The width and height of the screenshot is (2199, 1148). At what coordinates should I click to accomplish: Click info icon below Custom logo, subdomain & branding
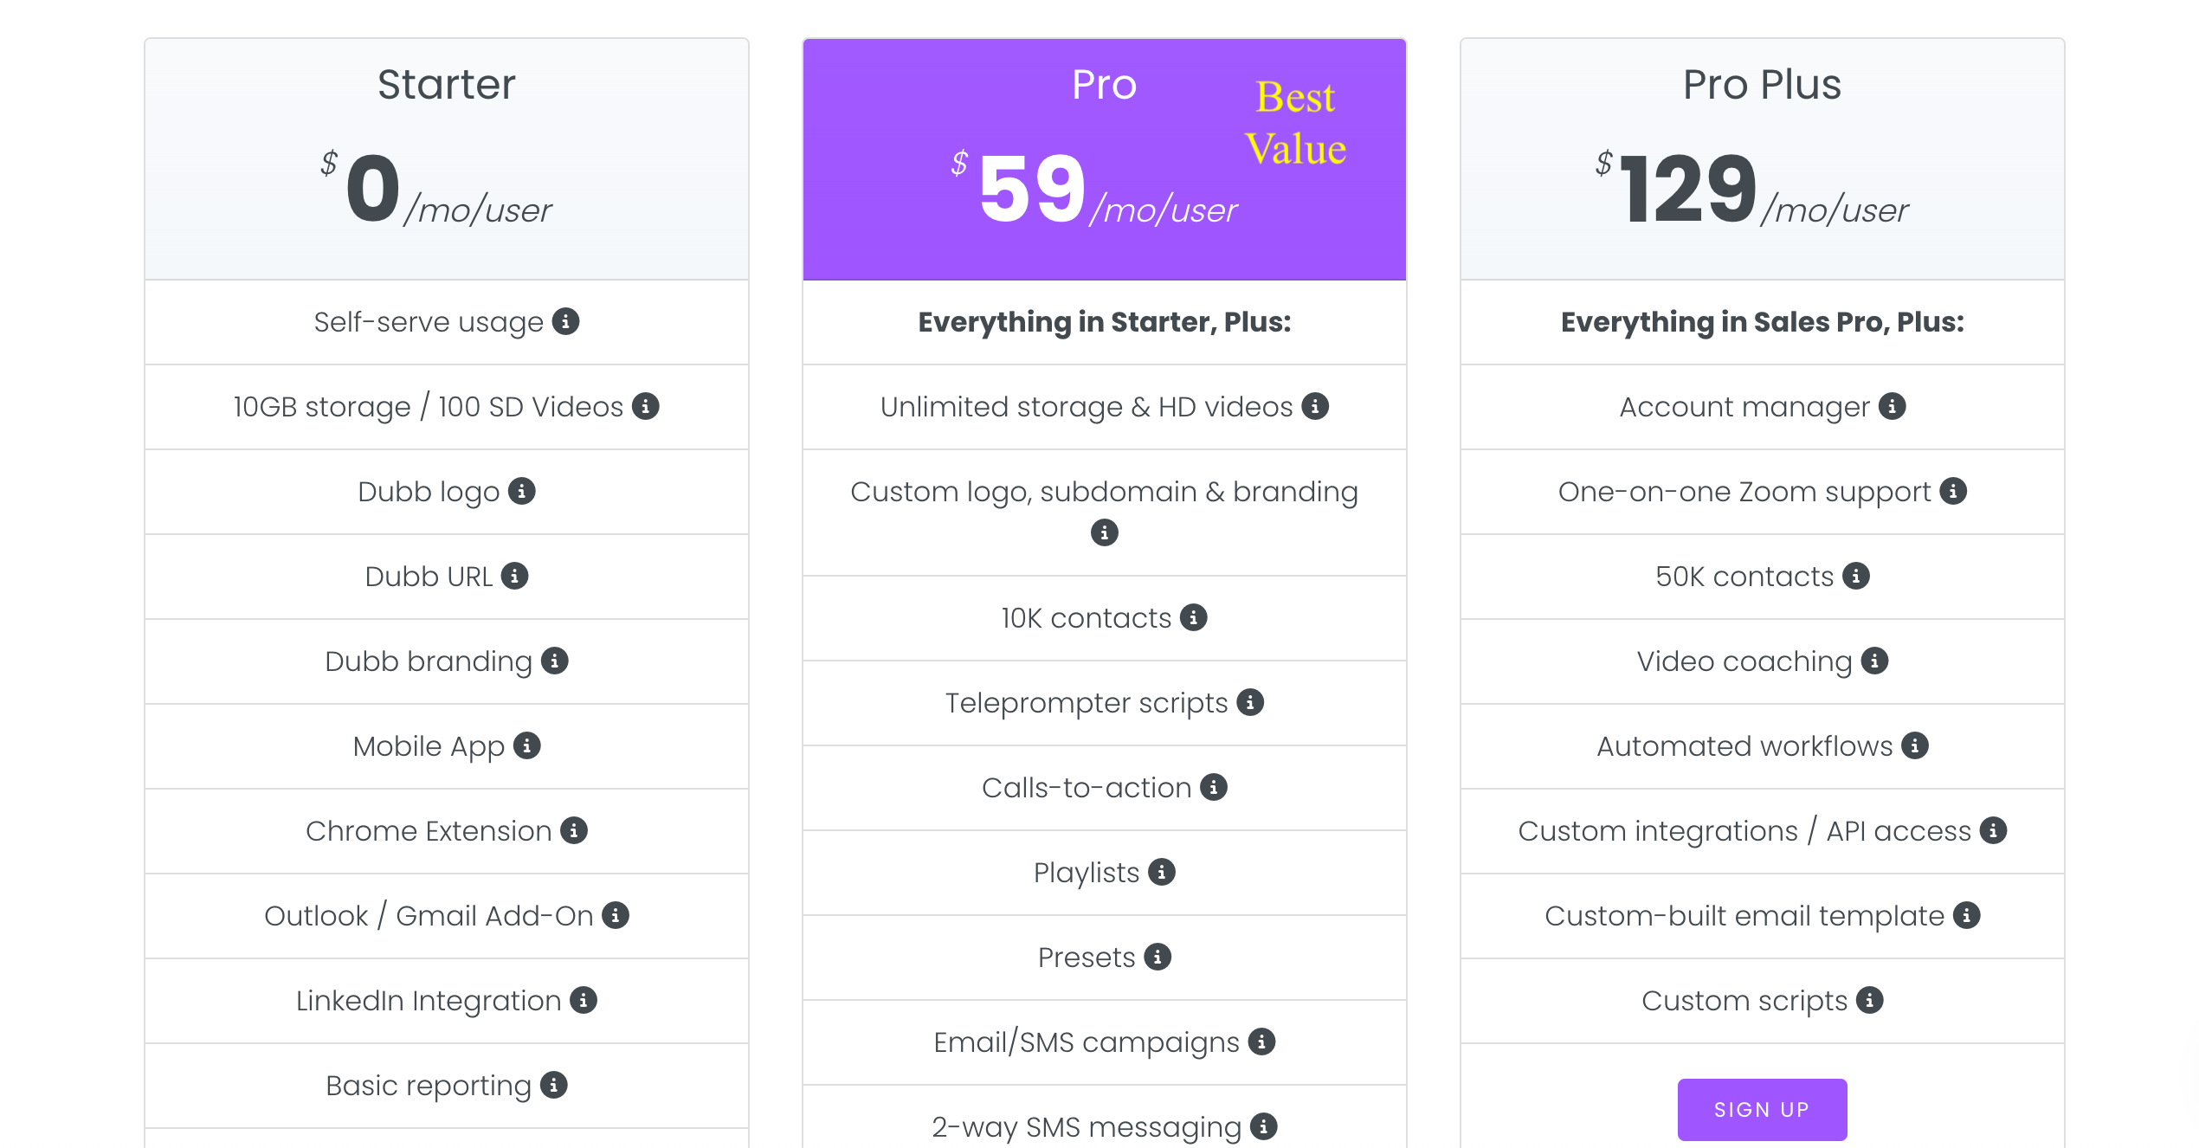[x=1104, y=532]
